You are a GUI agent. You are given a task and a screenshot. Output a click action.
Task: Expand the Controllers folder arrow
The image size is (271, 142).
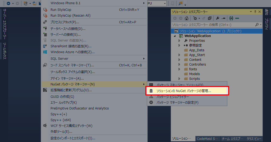click(x=179, y=65)
